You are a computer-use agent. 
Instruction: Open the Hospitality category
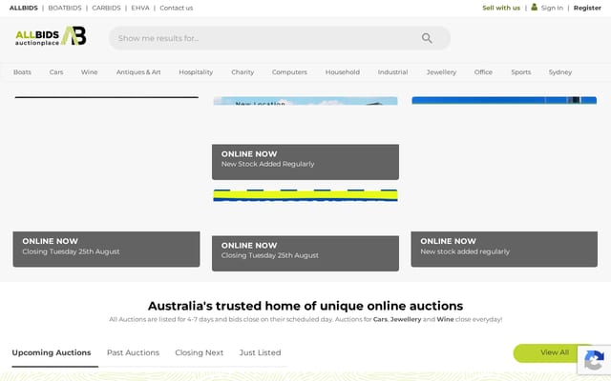pos(196,72)
